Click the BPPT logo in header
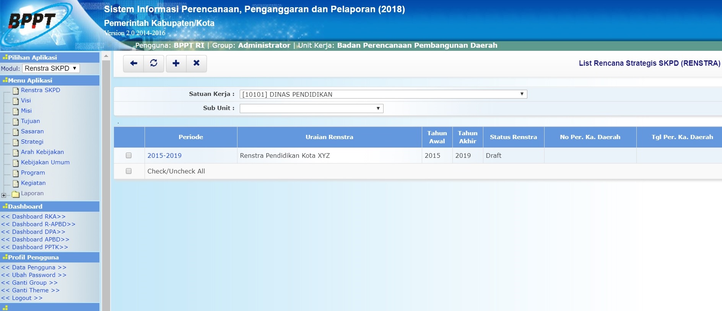This screenshot has width=722, height=311. tap(33, 21)
